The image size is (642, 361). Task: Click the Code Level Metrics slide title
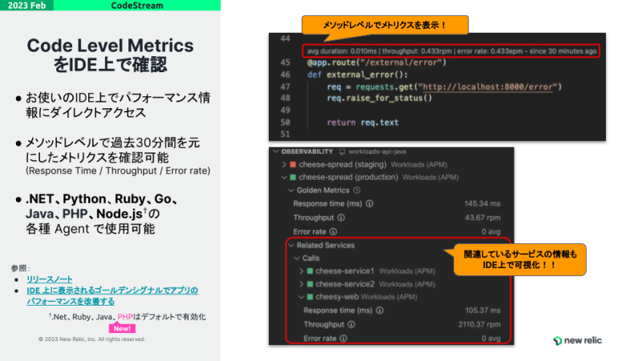[110, 55]
